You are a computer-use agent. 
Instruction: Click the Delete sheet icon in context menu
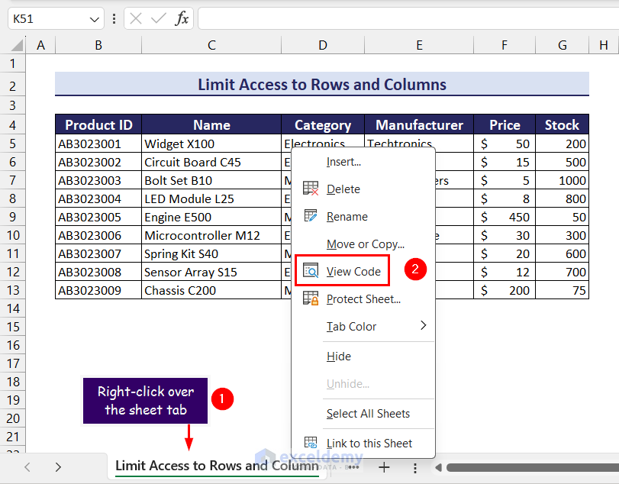(x=311, y=189)
